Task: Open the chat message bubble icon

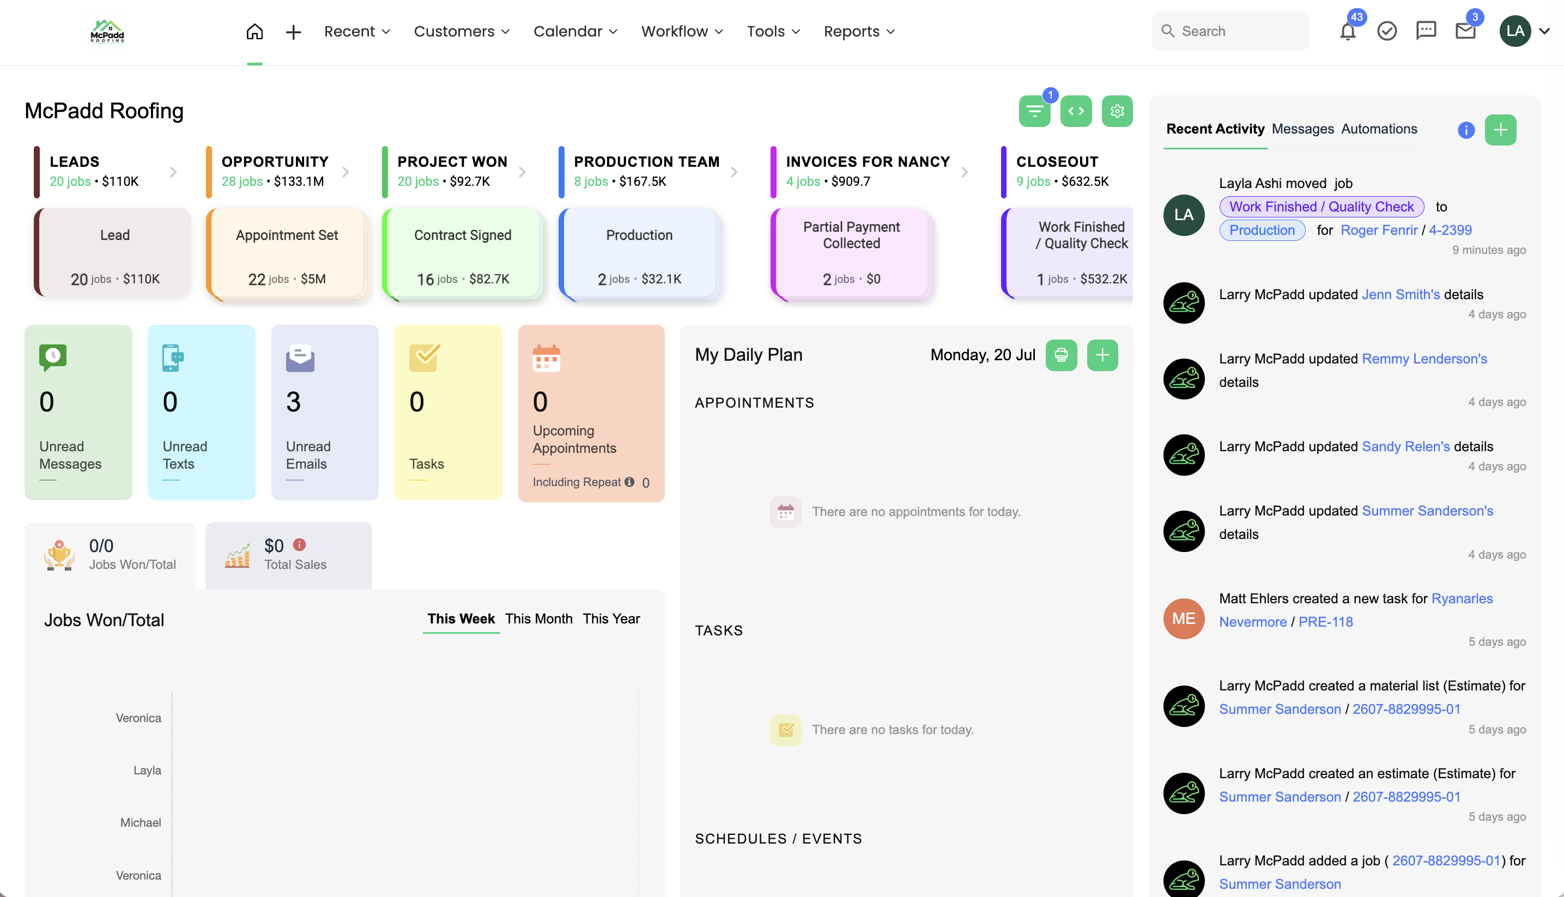Action: click(1426, 31)
